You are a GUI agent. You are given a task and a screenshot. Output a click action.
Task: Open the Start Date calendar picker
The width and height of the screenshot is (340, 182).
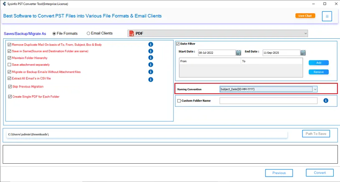(x=239, y=53)
